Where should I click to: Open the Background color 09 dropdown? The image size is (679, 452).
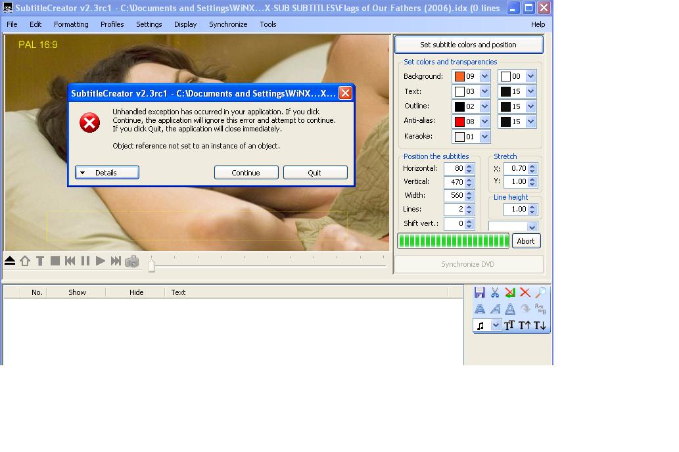pyautogui.click(x=484, y=76)
